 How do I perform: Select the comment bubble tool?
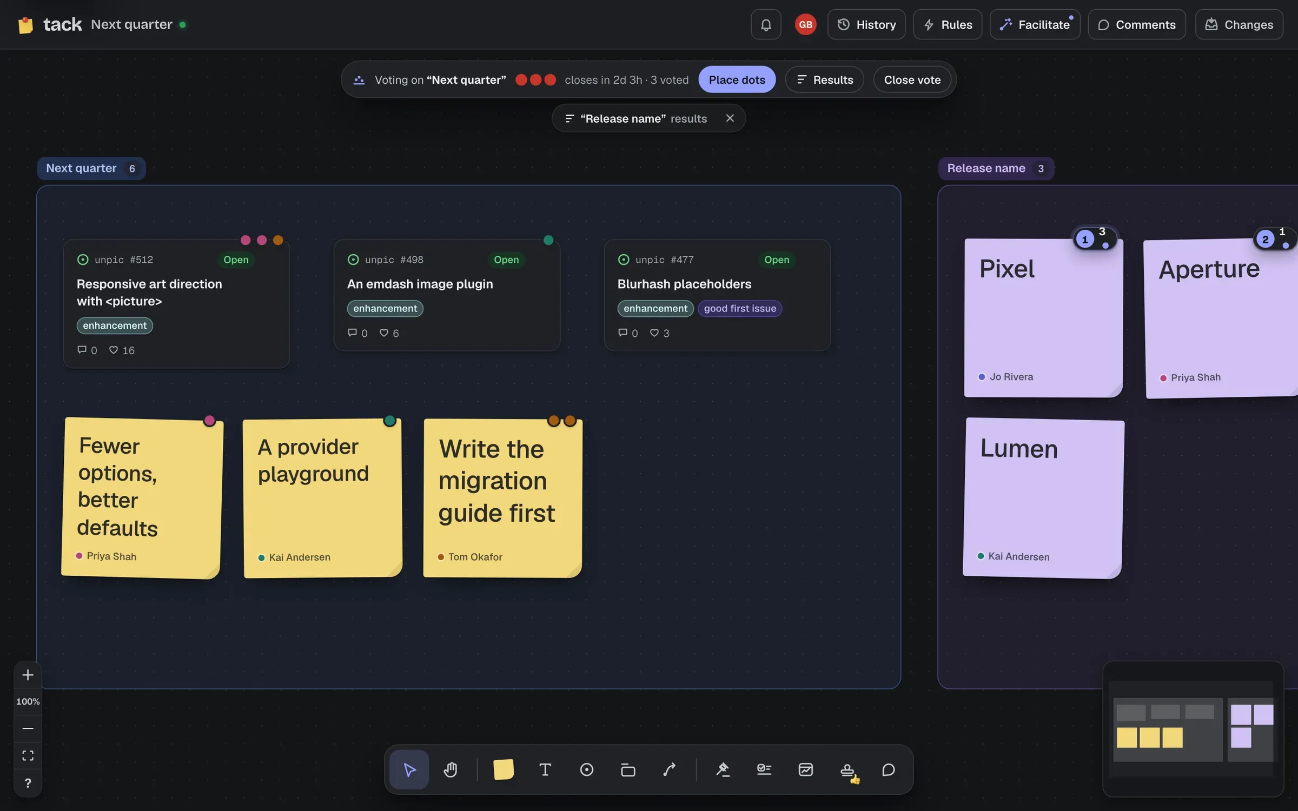click(889, 769)
